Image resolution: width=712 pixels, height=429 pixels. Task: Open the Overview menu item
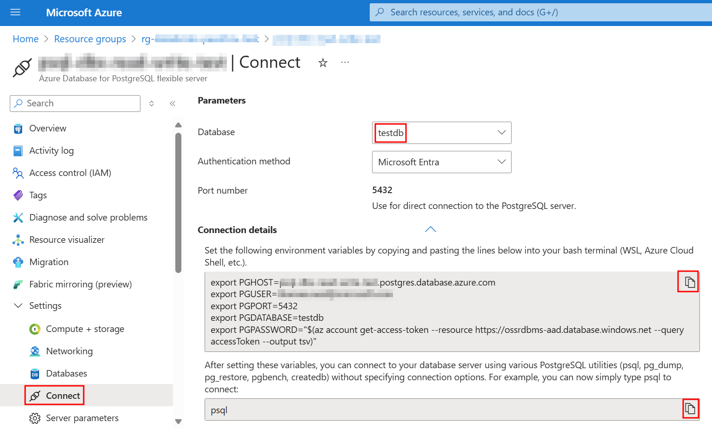pos(47,128)
